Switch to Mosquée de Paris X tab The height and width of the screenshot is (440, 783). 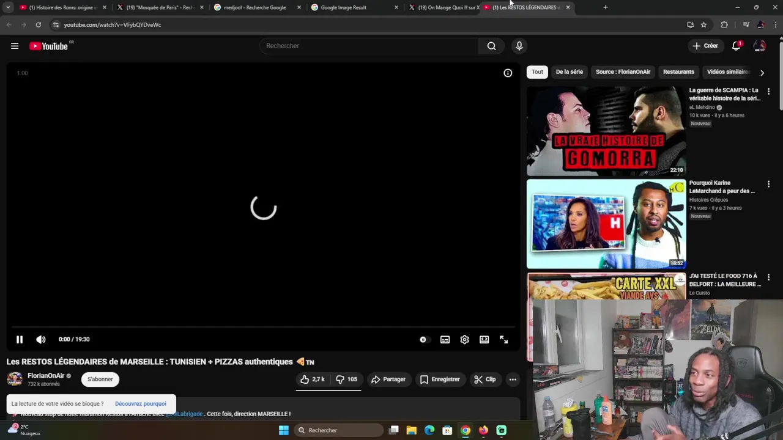click(160, 7)
